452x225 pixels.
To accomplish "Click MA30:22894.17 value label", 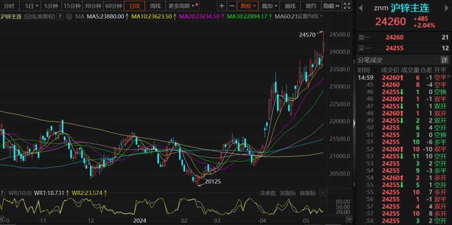I will (x=247, y=17).
